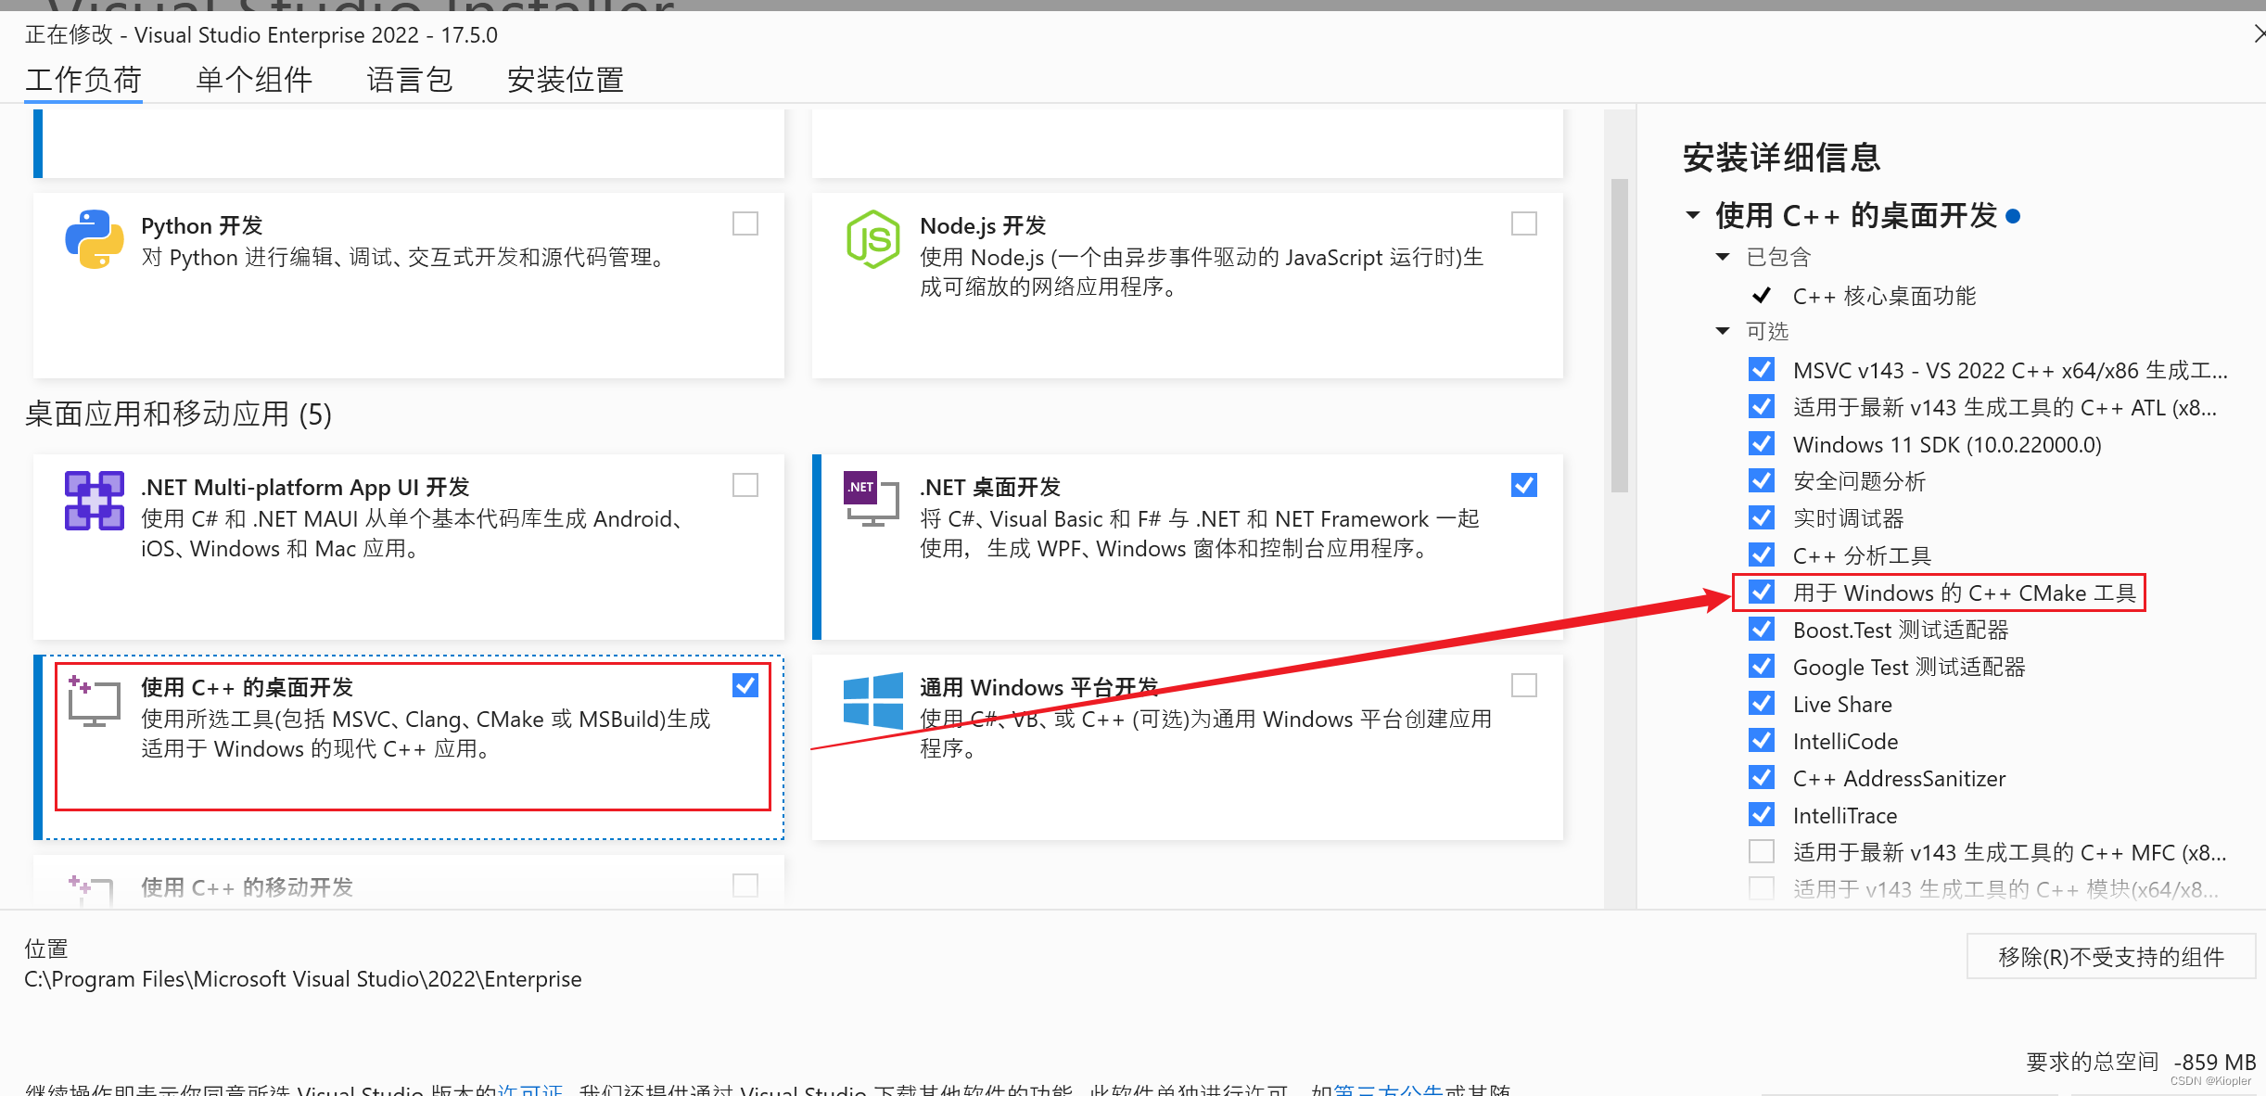This screenshot has height=1096, width=2266.
Task: Uncheck C++ AddressSanitizer component
Action: [1762, 777]
